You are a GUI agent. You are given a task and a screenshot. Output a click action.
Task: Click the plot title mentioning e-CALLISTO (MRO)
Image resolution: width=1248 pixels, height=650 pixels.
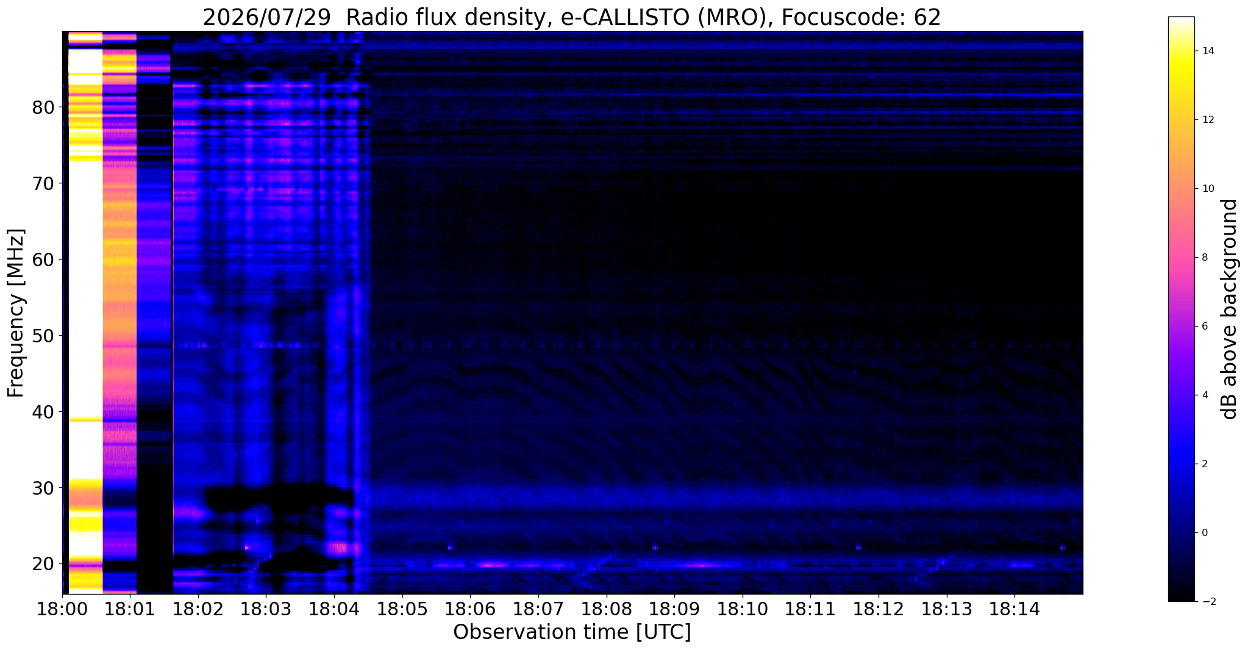point(571,18)
